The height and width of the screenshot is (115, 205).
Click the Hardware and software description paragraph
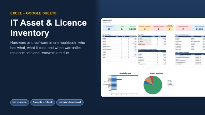coord(48,48)
